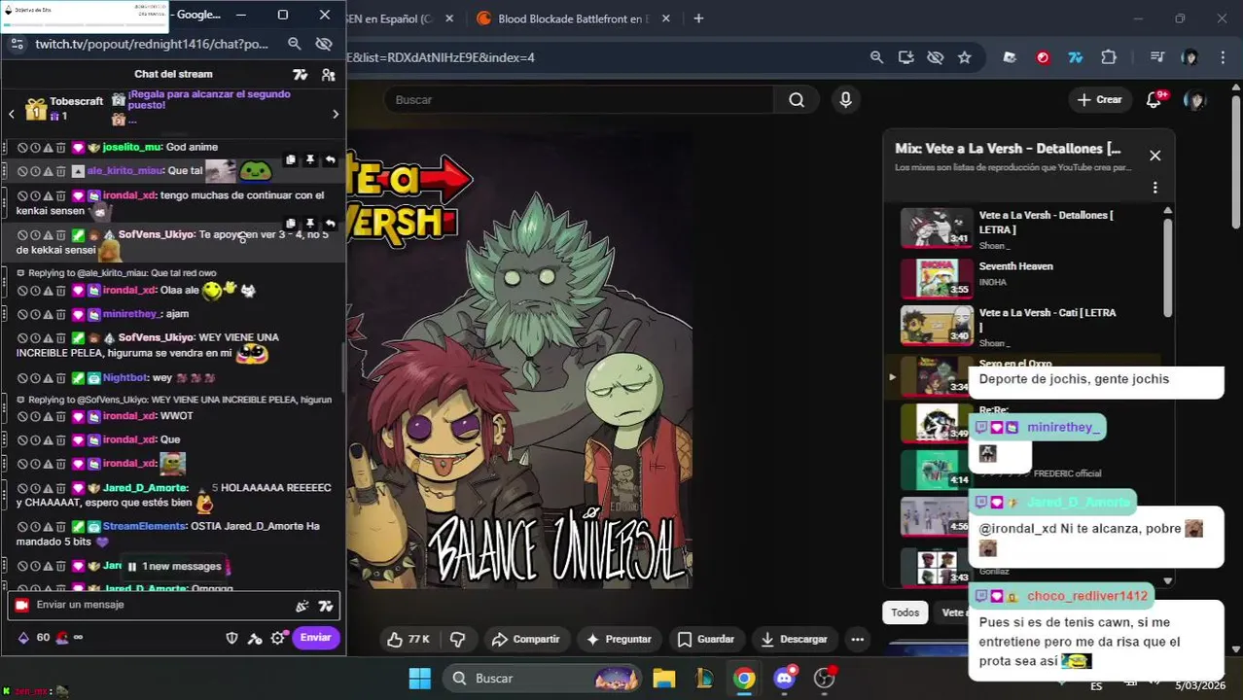Image resolution: width=1243 pixels, height=700 pixels.
Task: Close the Mix playlist panel
Action: point(1154,156)
